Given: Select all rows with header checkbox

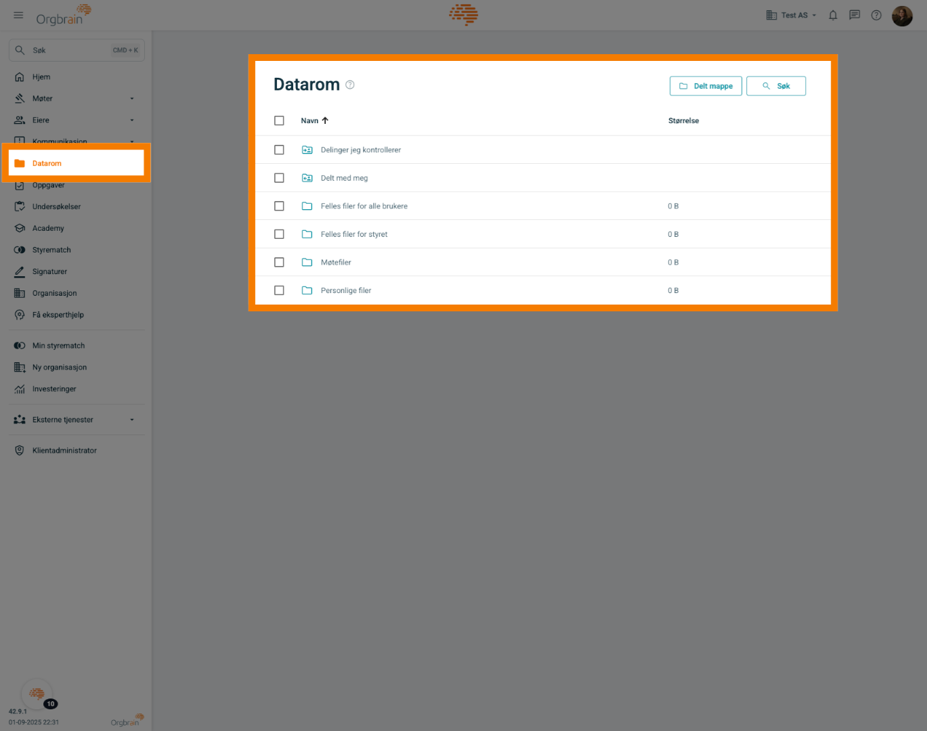Looking at the screenshot, I should click(x=279, y=120).
